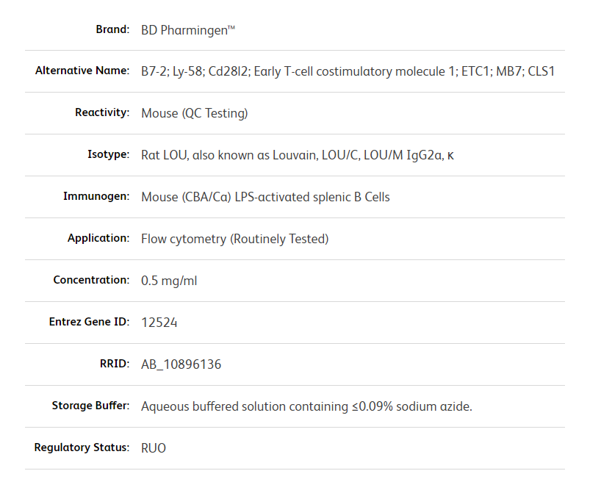Click the Entrez Gene ID number 12524

click(x=159, y=323)
